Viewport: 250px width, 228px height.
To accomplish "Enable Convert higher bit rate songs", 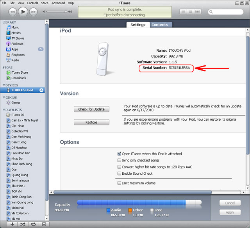I will click(119, 167).
